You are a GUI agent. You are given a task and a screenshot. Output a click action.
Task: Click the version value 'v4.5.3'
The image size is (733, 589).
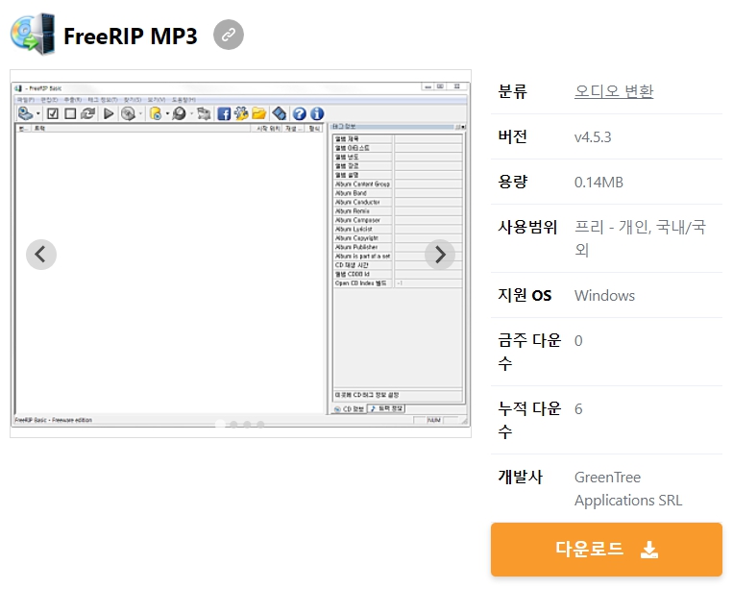click(x=593, y=137)
